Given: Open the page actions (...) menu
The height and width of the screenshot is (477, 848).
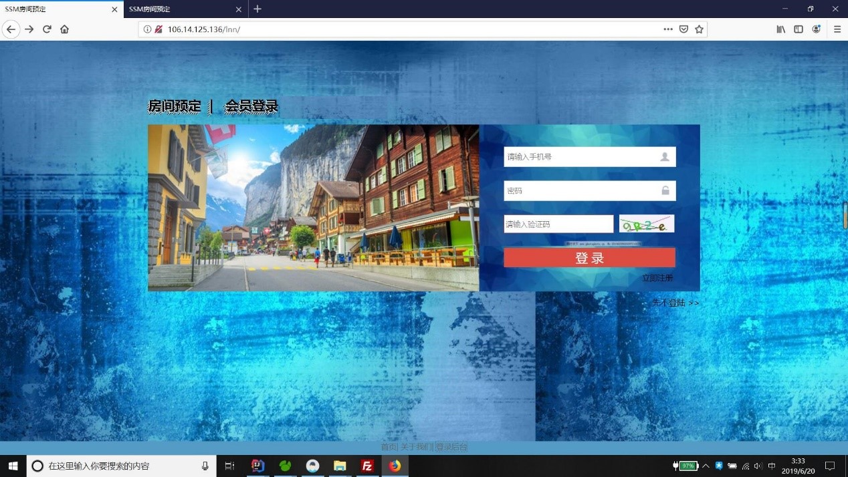Looking at the screenshot, I should [668, 29].
